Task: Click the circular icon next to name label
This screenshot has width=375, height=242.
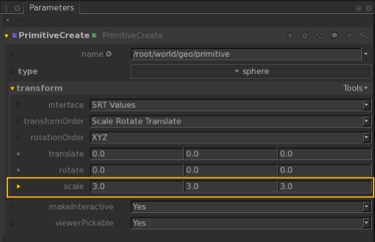Action: (109, 54)
